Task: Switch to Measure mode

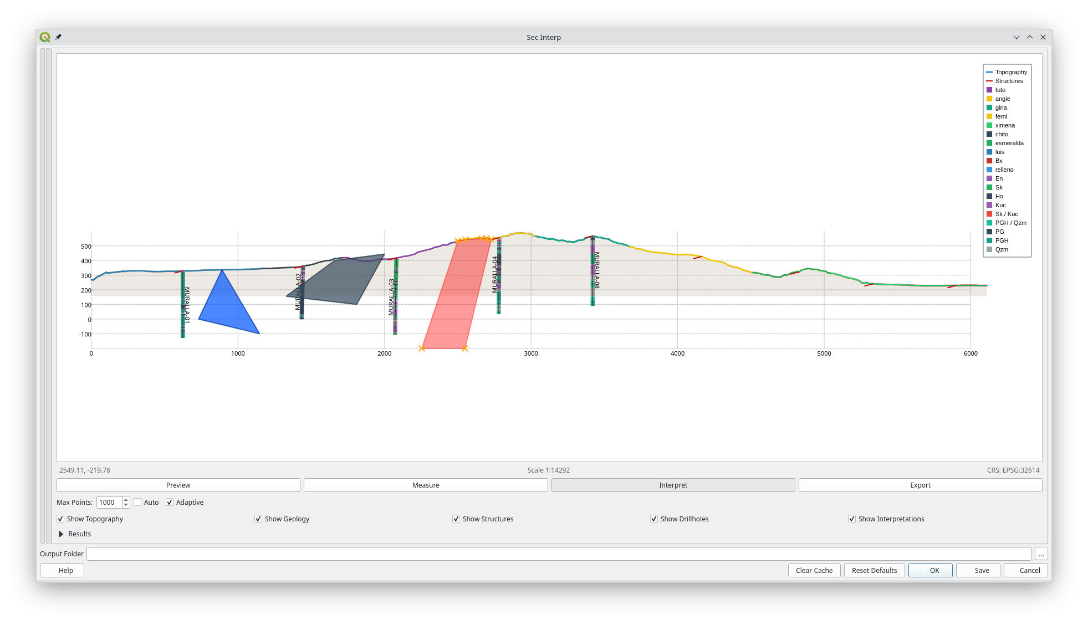Action: click(426, 485)
